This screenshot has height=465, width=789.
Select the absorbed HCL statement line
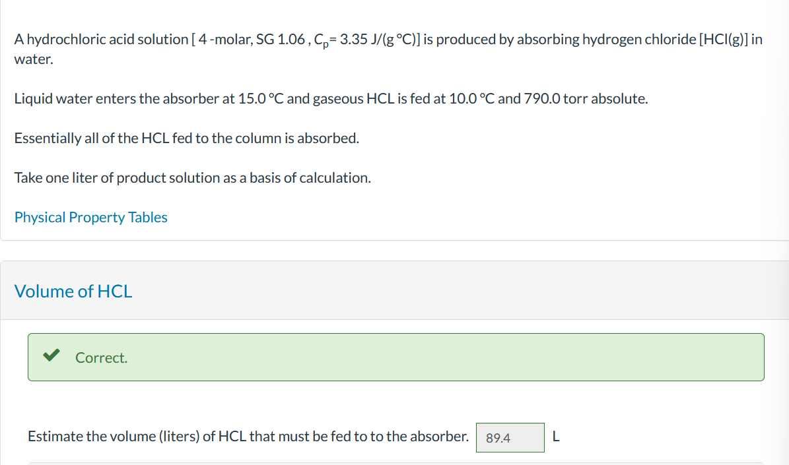click(186, 138)
